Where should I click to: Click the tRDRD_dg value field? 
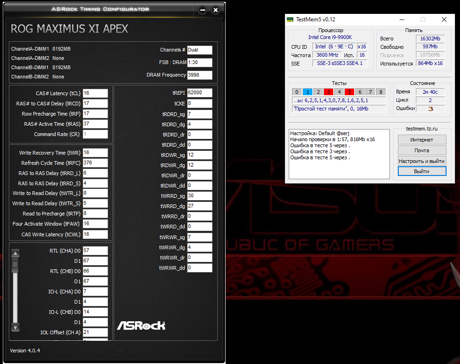pyautogui.click(x=200, y=124)
